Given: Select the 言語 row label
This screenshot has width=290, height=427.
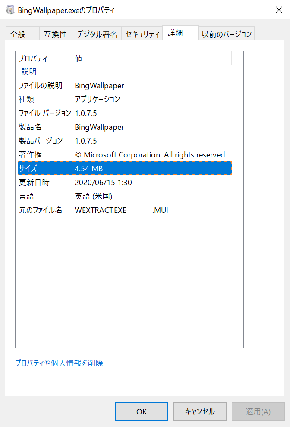Looking at the screenshot, I should click(x=26, y=196).
